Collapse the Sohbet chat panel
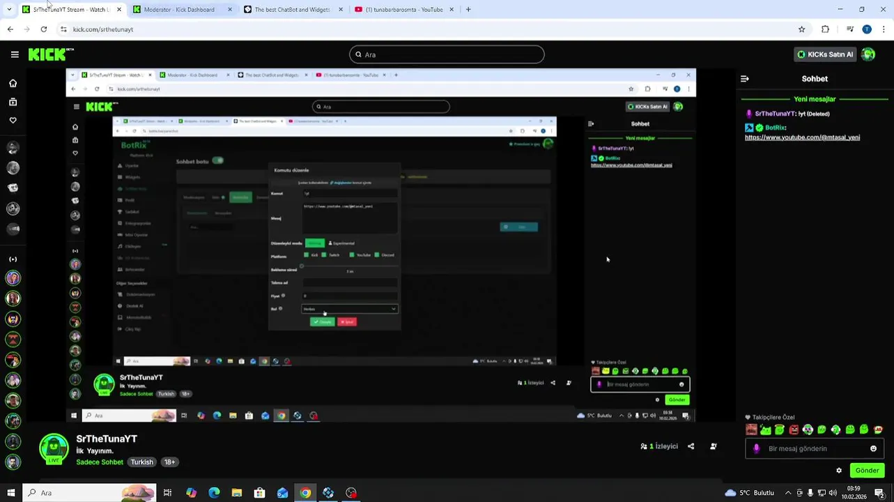This screenshot has height=502, width=894. coord(744,79)
